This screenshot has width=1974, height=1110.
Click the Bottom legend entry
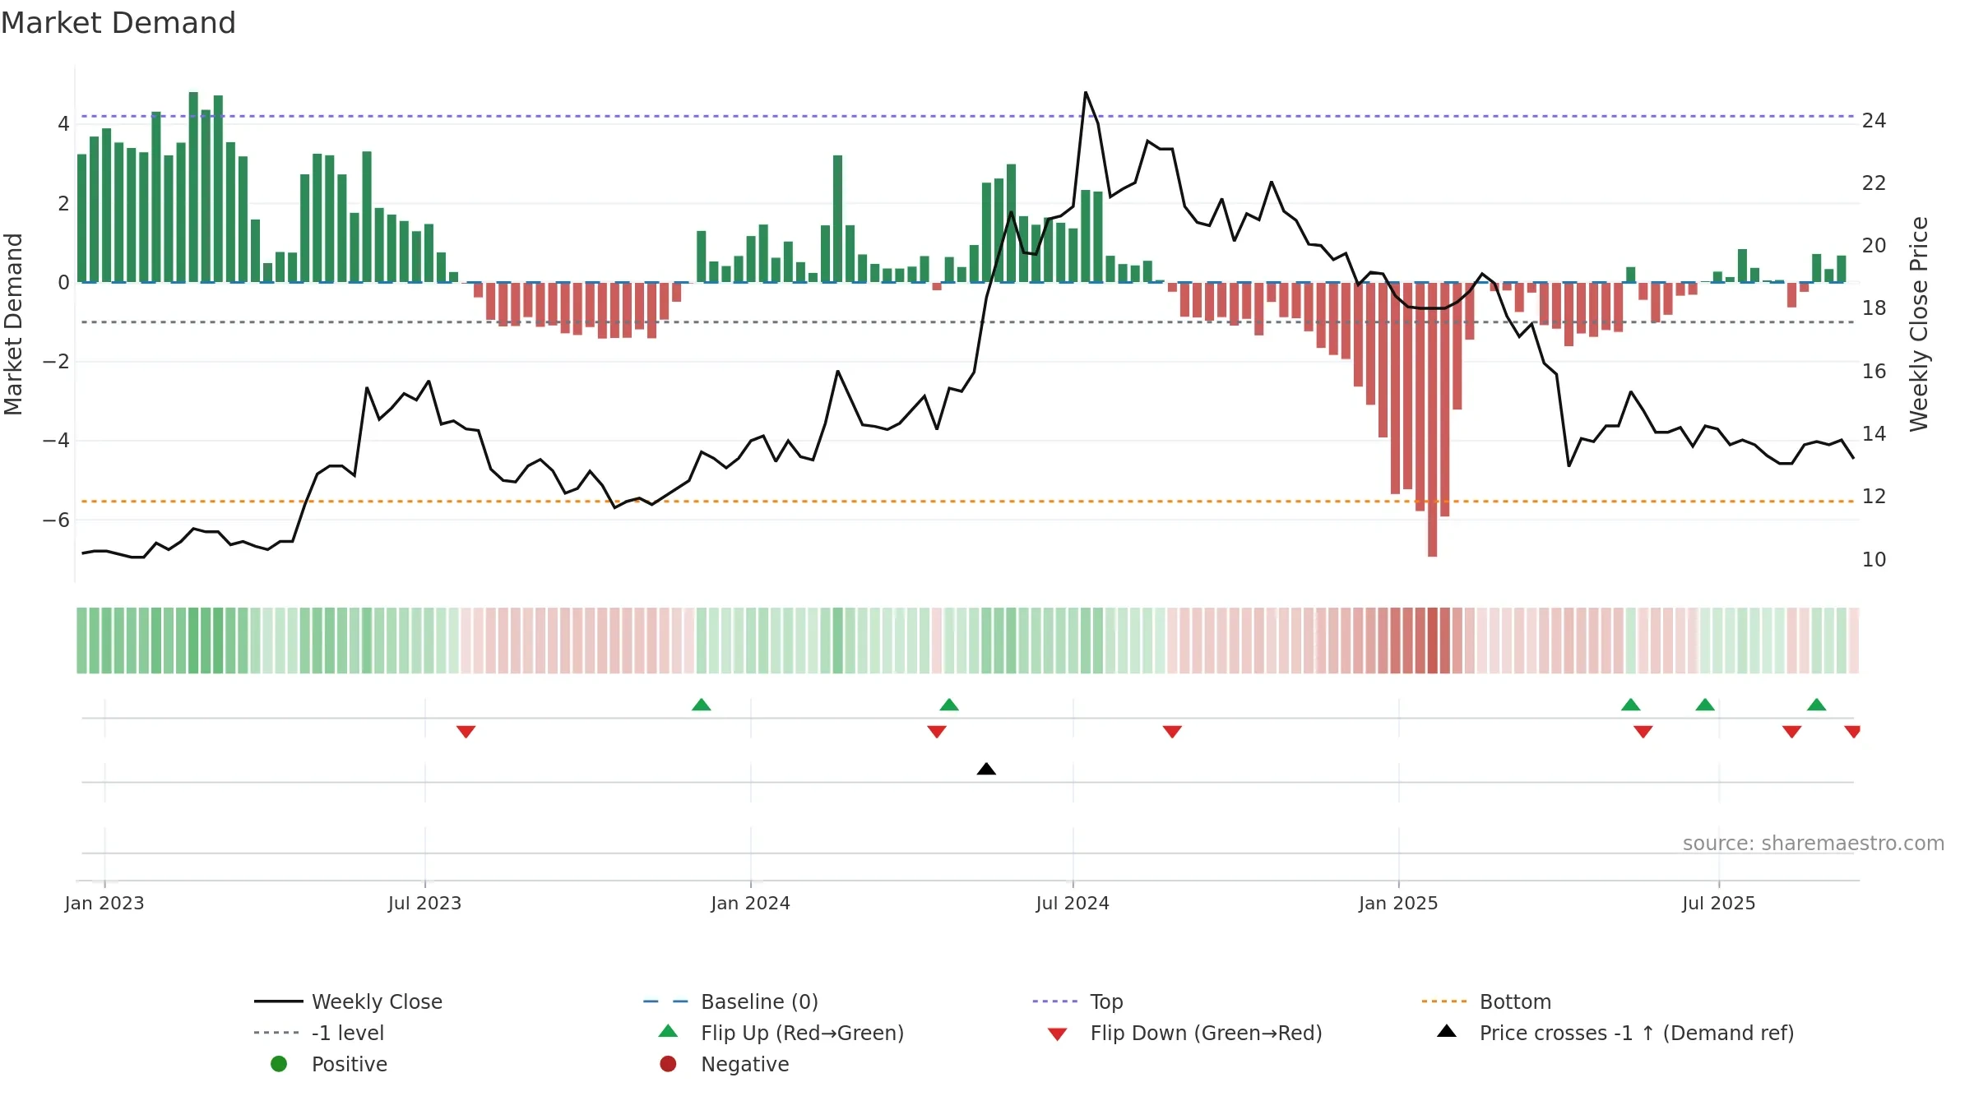click(1486, 1001)
